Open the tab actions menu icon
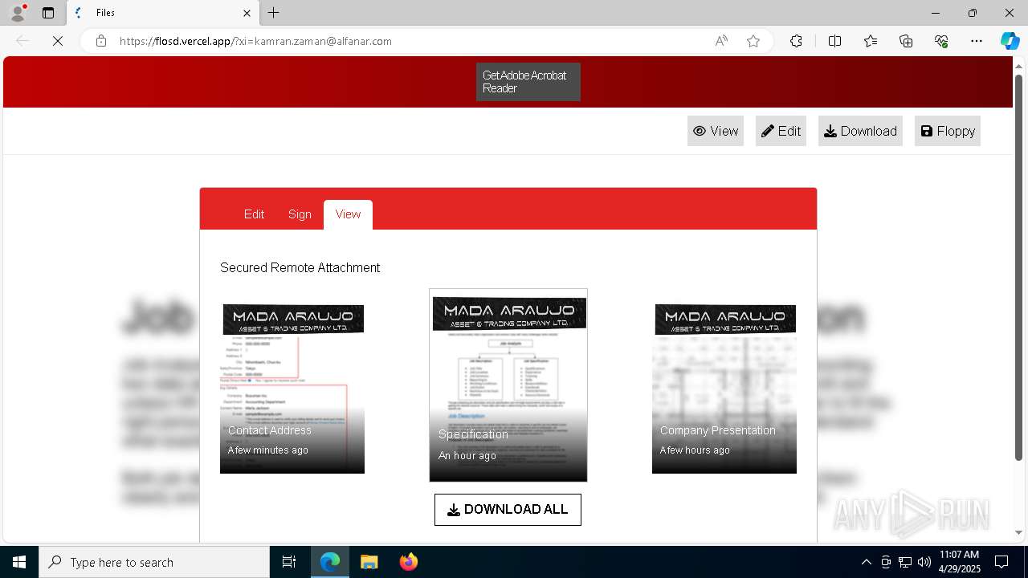Screen dimensions: 1028x578 pos(48,13)
